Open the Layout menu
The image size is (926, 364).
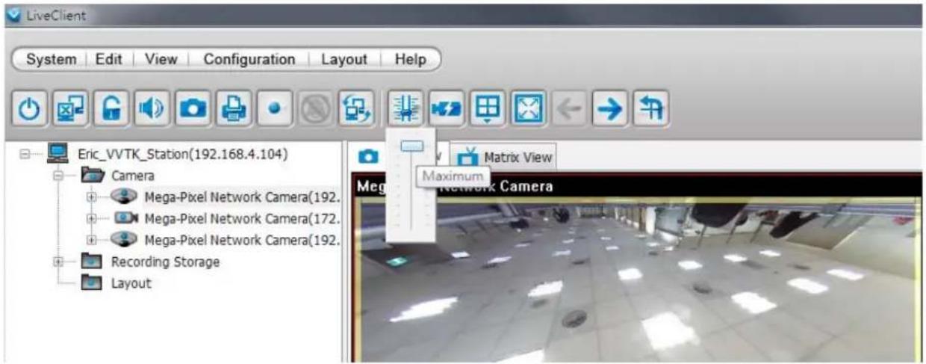pyautogui.click(x=344, y=59)
